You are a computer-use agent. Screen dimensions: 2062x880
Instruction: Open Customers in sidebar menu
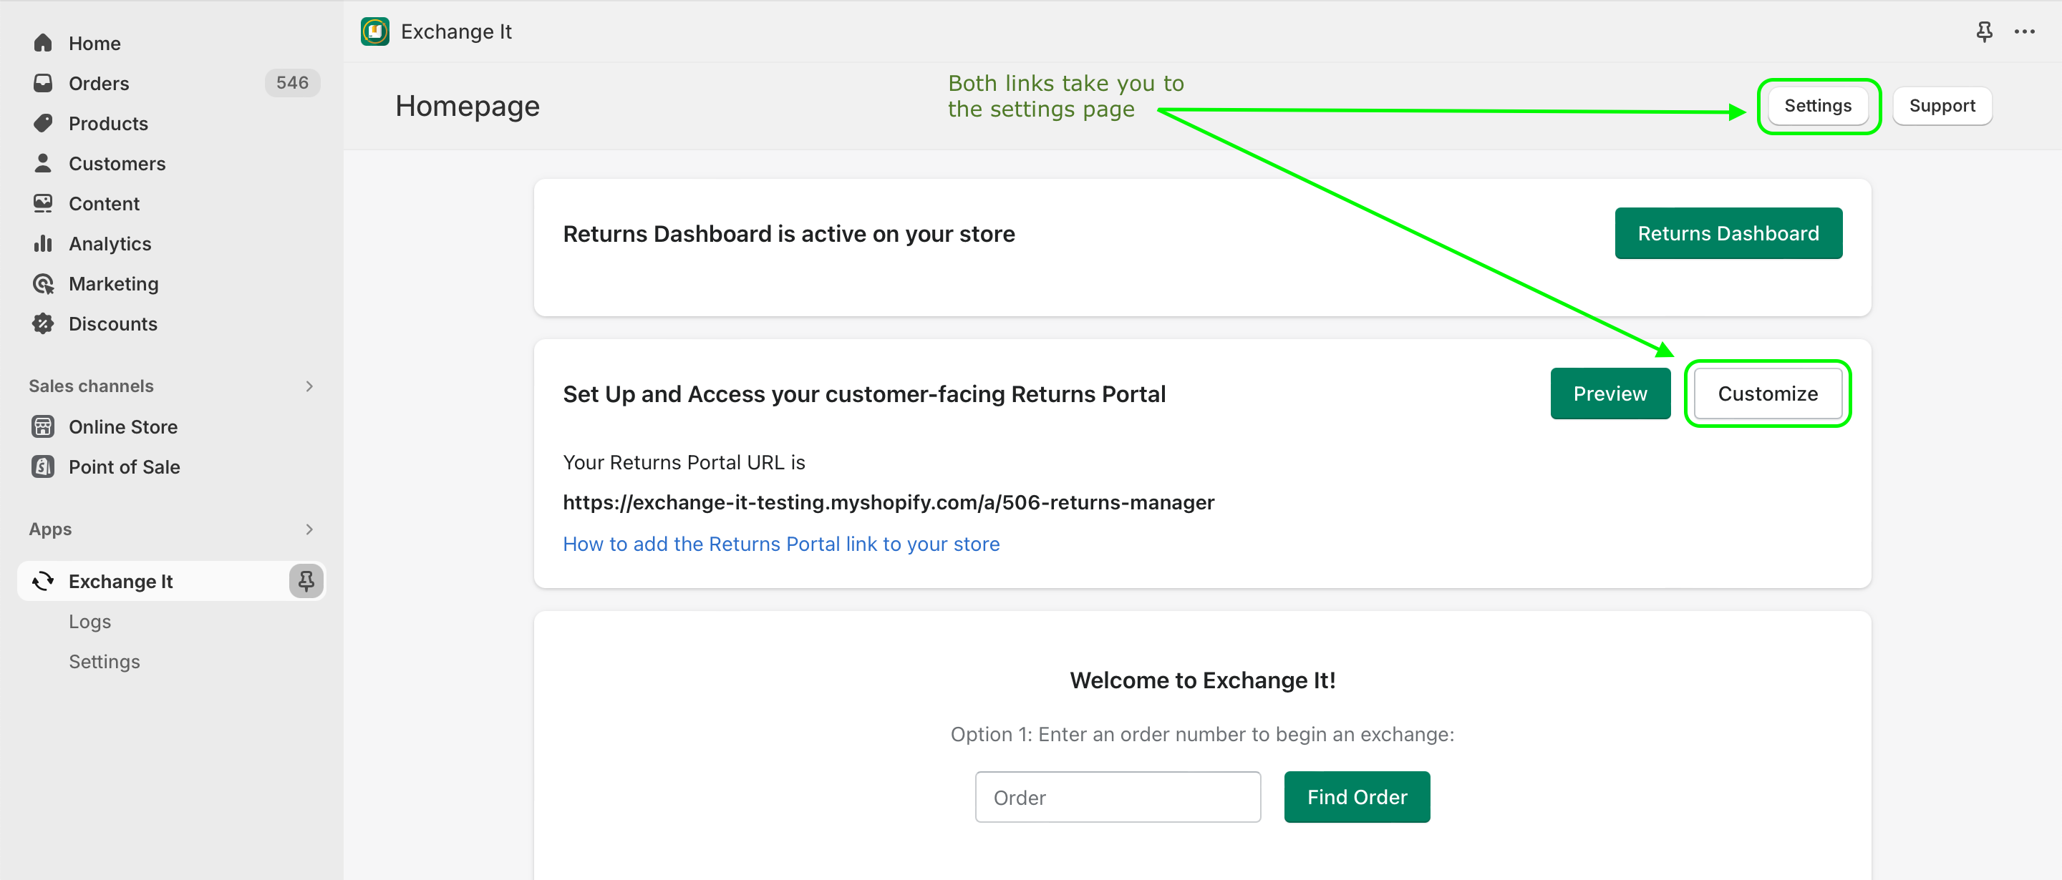[x=117, y=163]
